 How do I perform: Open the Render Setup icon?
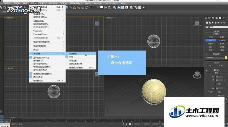pos(136,7)
